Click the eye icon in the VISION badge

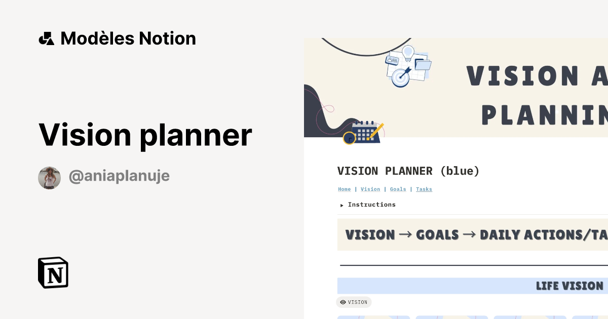[x=343, y=302]
